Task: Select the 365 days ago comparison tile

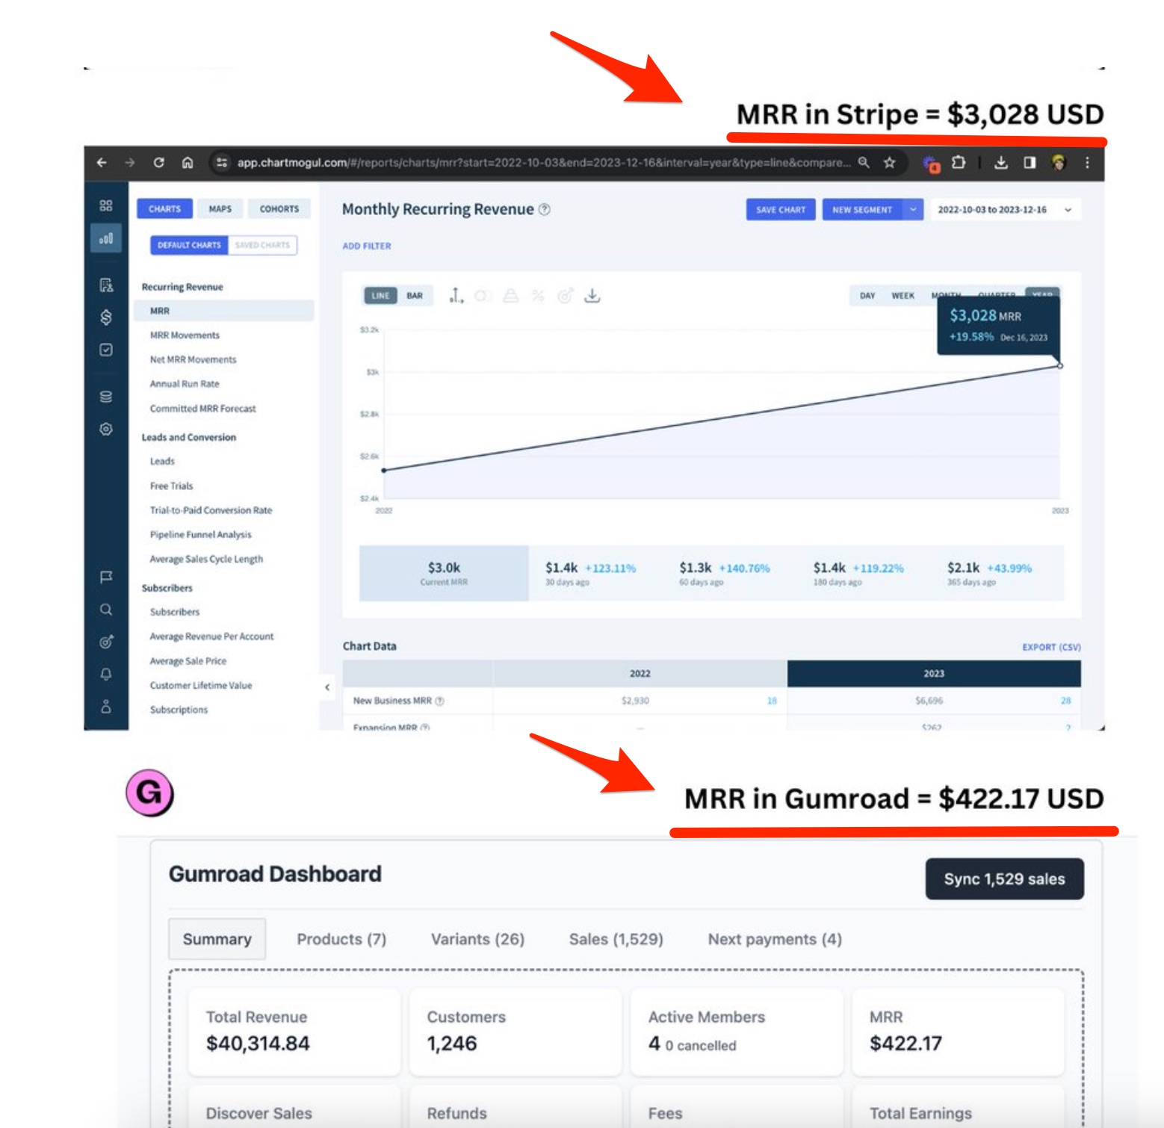Action: 997,574
